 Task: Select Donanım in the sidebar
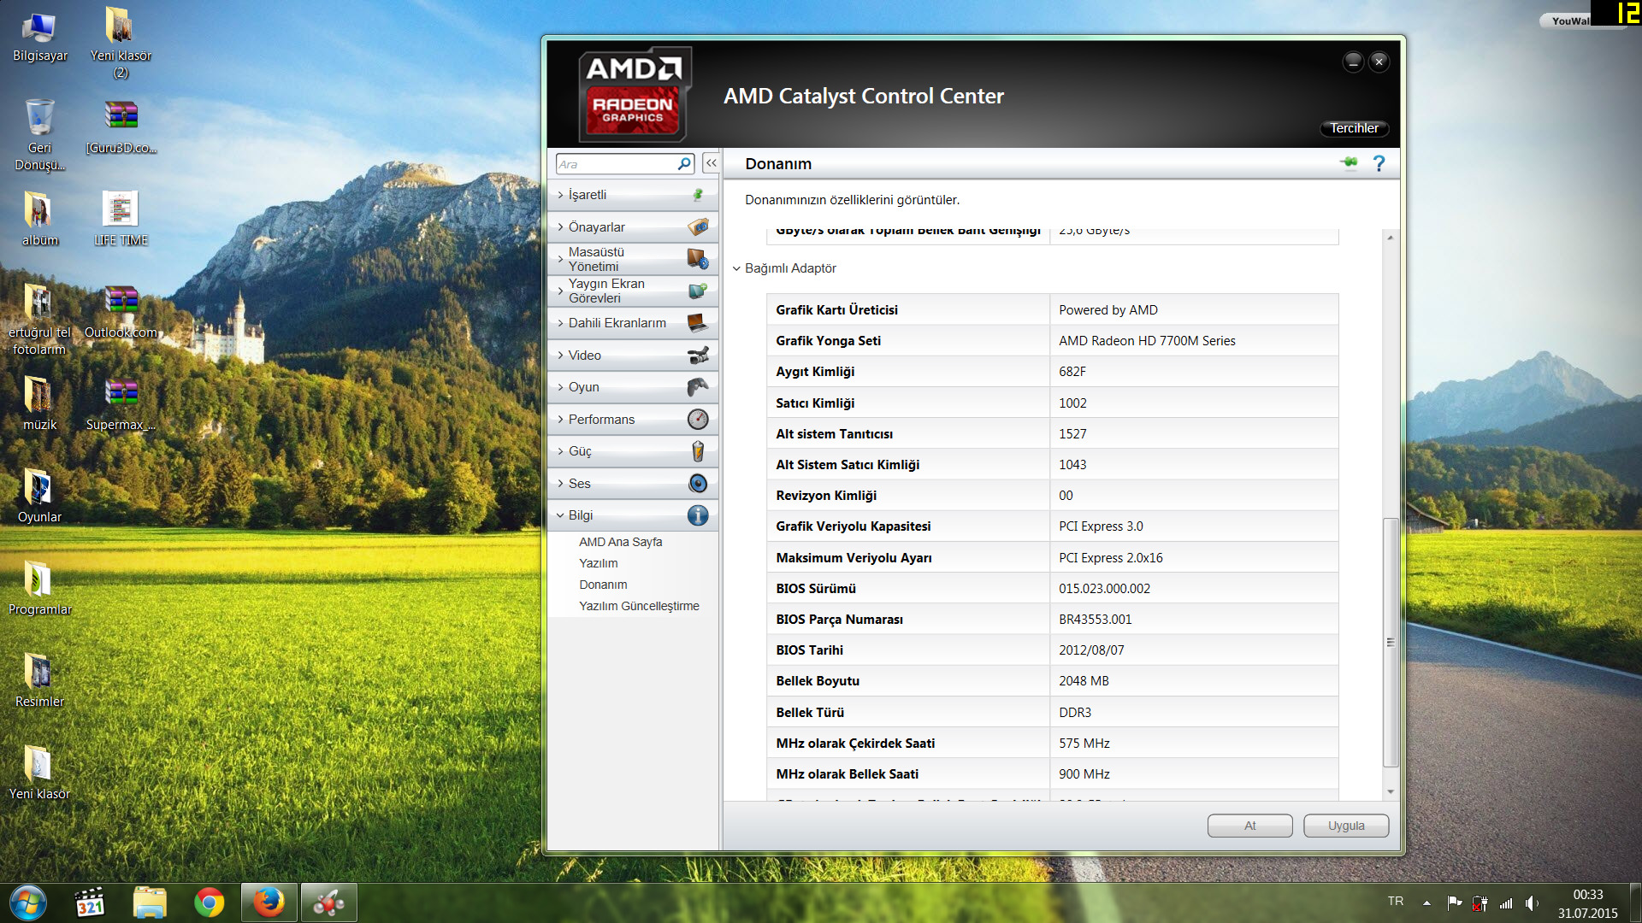point(603,585)
